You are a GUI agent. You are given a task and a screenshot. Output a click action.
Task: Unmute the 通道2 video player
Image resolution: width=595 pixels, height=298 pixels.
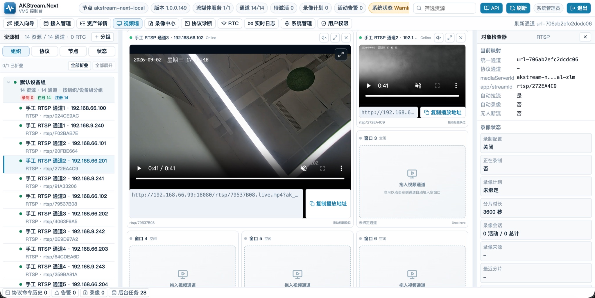coord(418,86)
